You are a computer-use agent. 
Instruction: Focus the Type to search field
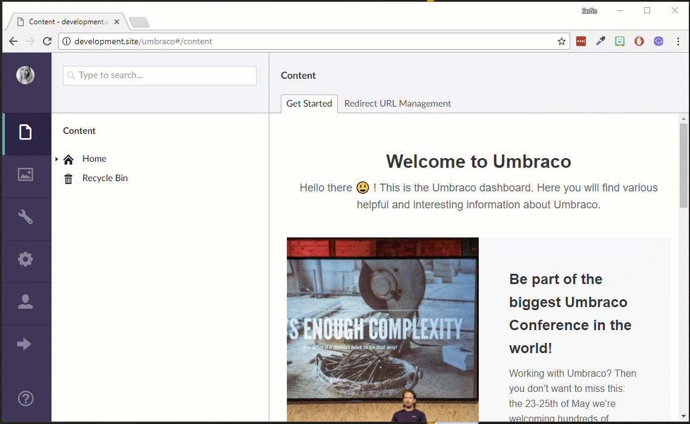pyautogui.click(x=160, y=76)
